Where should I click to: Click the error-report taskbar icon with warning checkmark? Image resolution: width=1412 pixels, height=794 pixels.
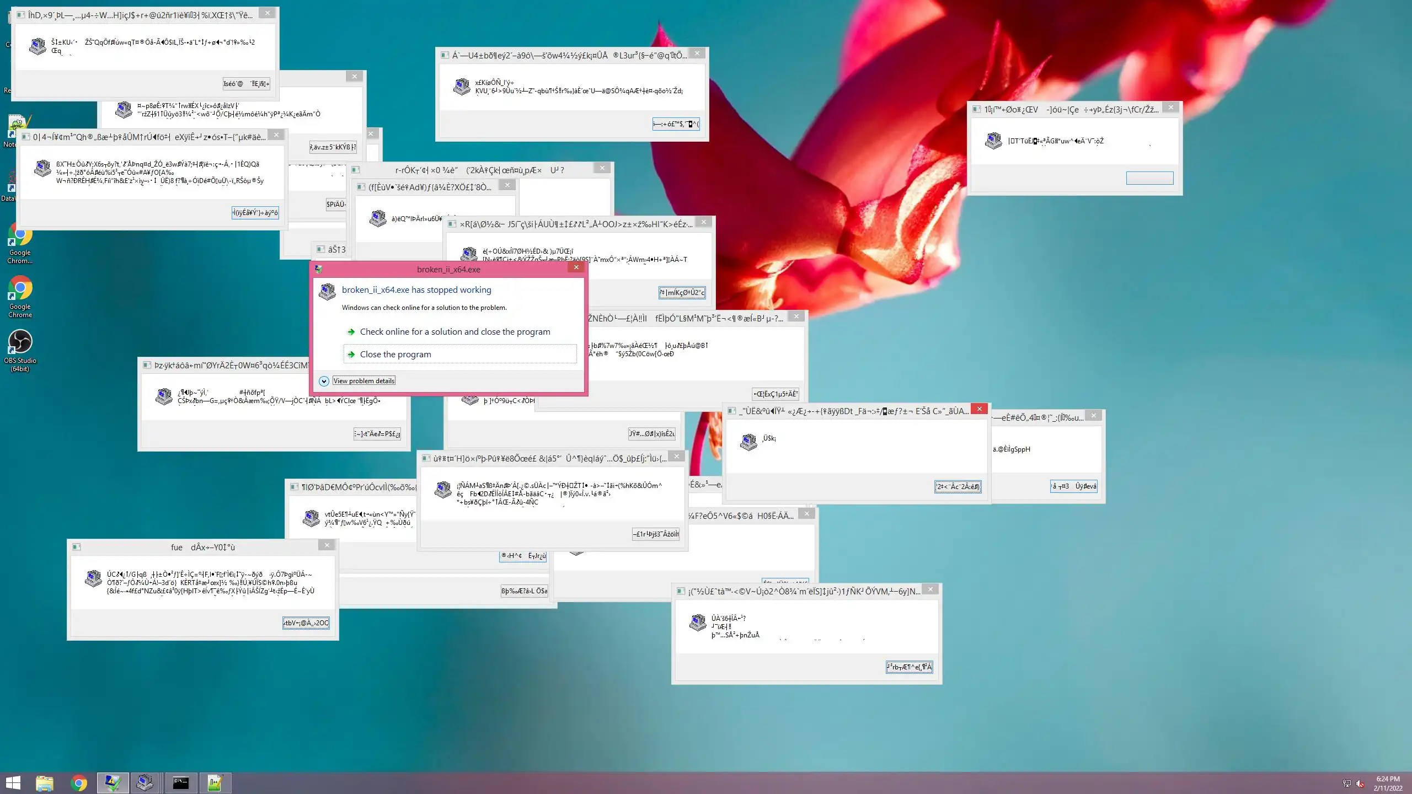113,783
